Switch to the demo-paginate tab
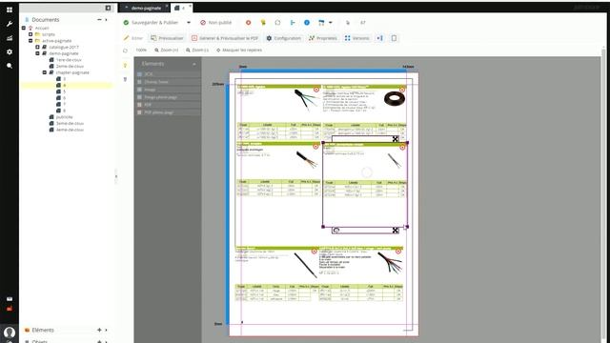Image resolution: width=610 pixels, height=343 pixels. point(143,8)
